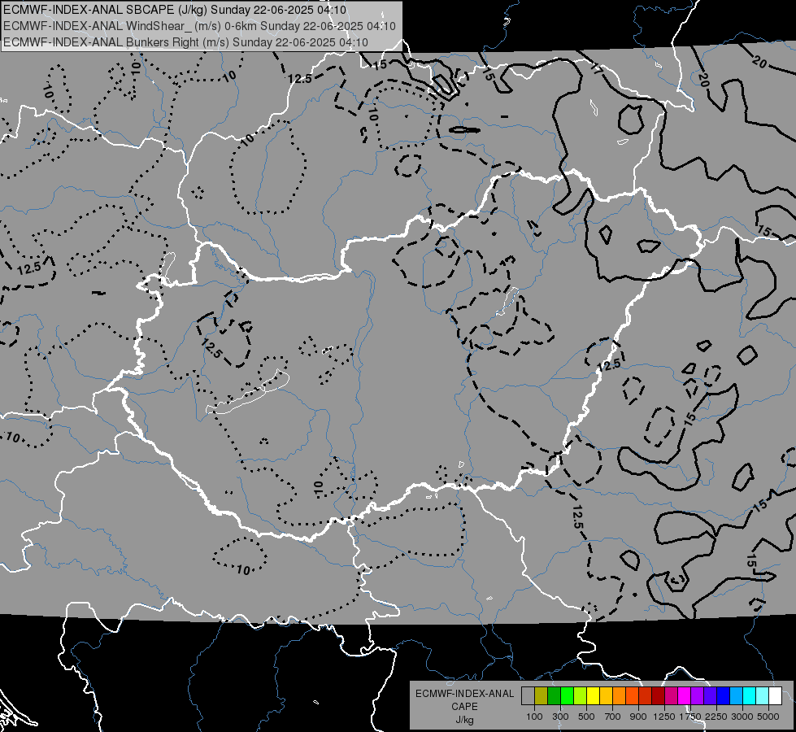Select the dark red legend swatch
This screenshot has width=796, height=732.
tap(659, 695)
